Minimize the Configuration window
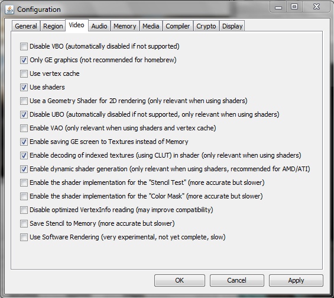 click(x=278, y=7)
